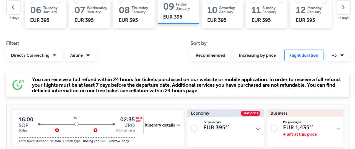This screenshot has height=149, width=355.
Task: Click the previous 7 days arrow
Action: 13,7
